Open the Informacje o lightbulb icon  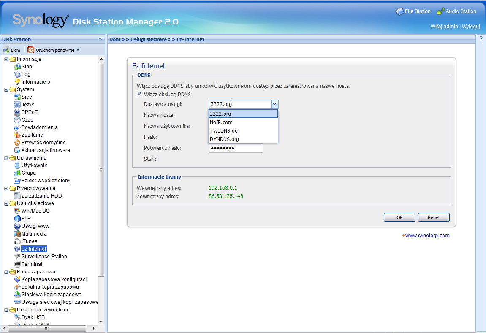click(x=17, y=82)
